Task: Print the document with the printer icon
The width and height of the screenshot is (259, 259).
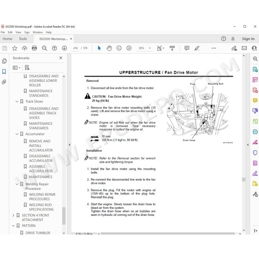Action: 34,48
